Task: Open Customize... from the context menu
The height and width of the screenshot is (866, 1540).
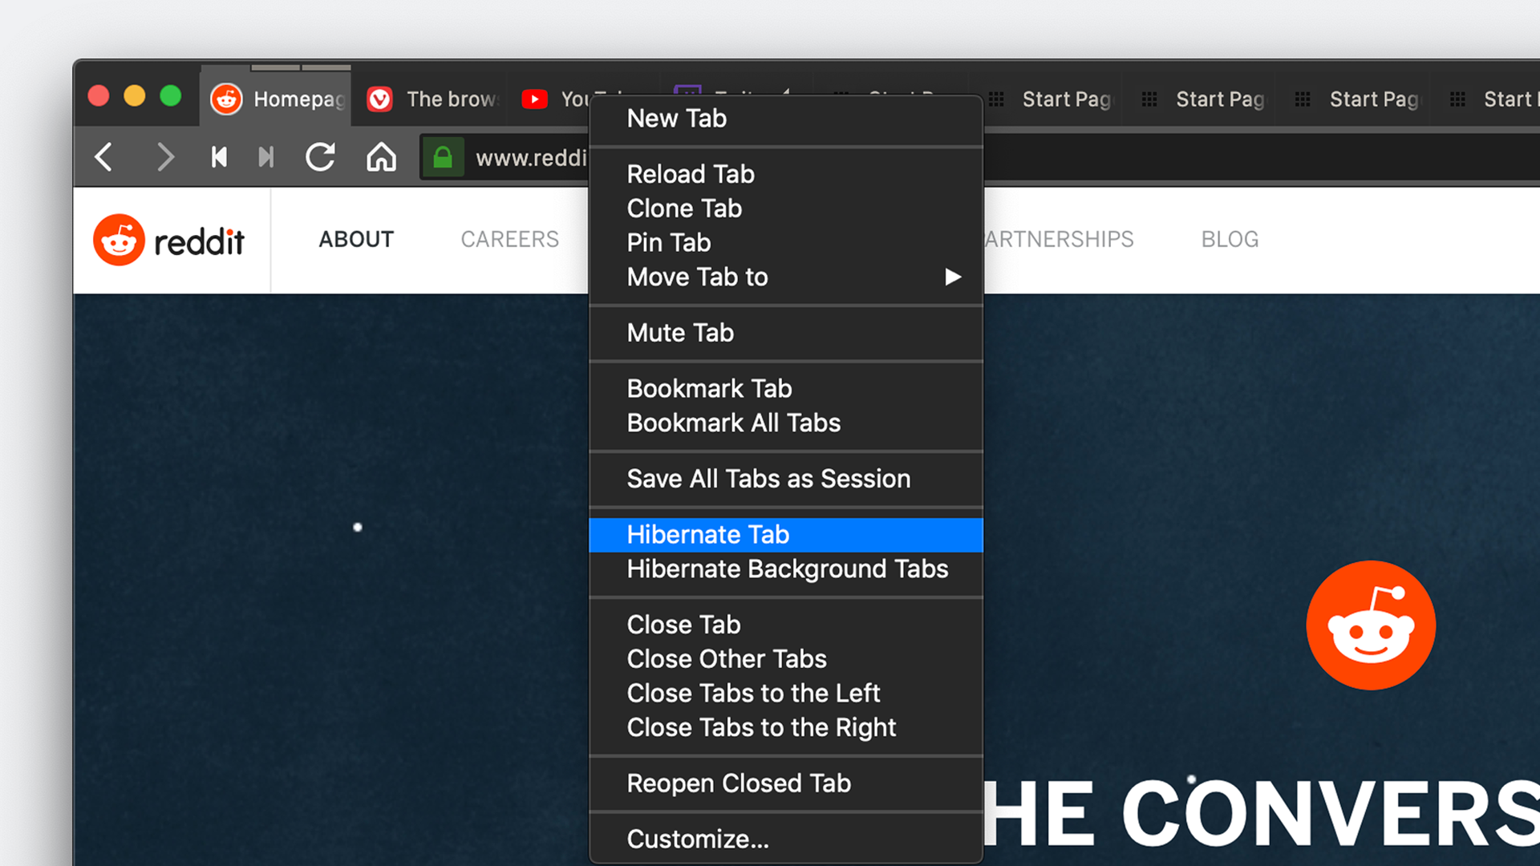Action: pyautogui.click(x=786, y=840)
